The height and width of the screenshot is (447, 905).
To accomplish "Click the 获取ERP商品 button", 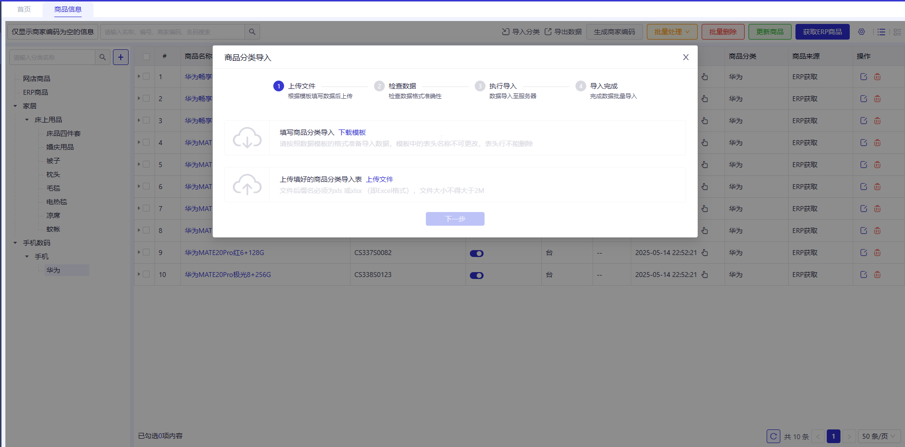I will [x=822, y=32].
